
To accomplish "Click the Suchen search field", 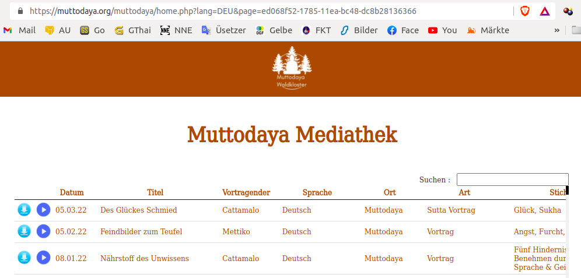I will (512, 180).
